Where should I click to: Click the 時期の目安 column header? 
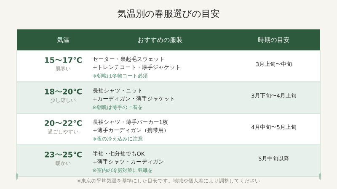[x=273, y=40]
